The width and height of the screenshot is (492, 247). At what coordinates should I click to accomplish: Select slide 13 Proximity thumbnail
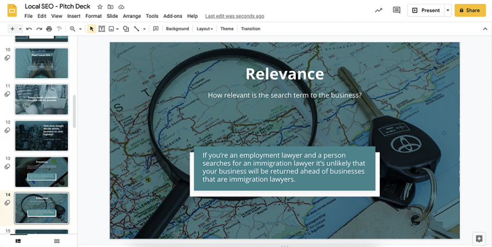(41, 172)
